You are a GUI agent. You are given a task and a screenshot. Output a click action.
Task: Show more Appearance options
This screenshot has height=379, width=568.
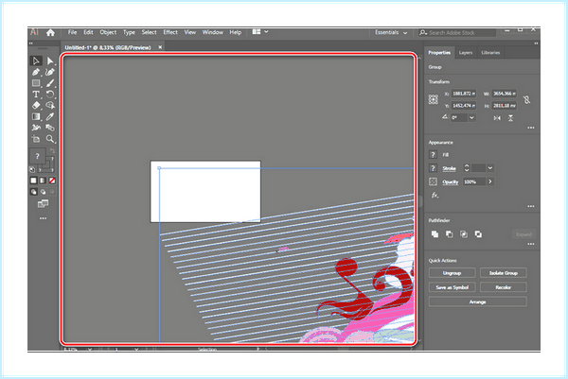531,206
